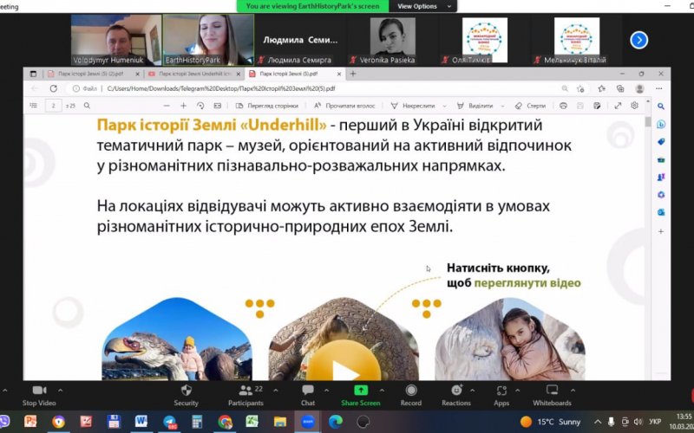This screenshot has height=433, width=694.
Task: Select active Парк Історії Землі (5).pdf tab
Action: (x=288, y=74)
